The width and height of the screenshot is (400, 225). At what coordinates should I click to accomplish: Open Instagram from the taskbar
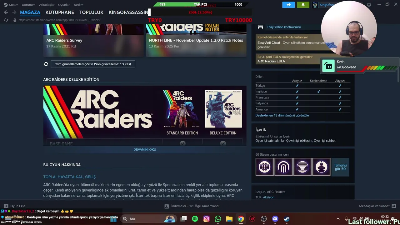tap(206, 219)
